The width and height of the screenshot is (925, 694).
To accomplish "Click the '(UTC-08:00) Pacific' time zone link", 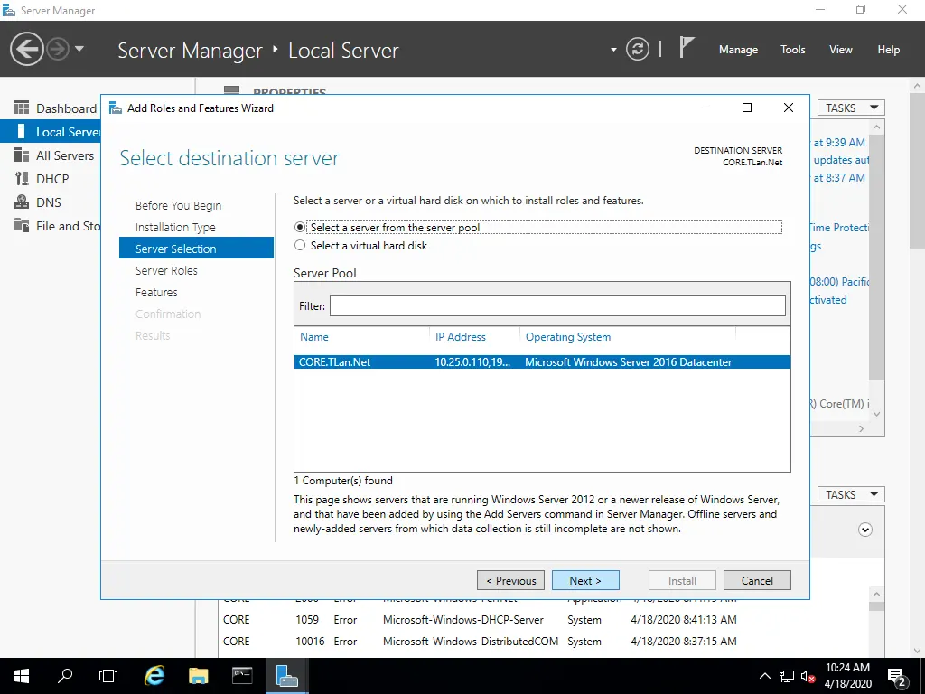I will (839, 282).
